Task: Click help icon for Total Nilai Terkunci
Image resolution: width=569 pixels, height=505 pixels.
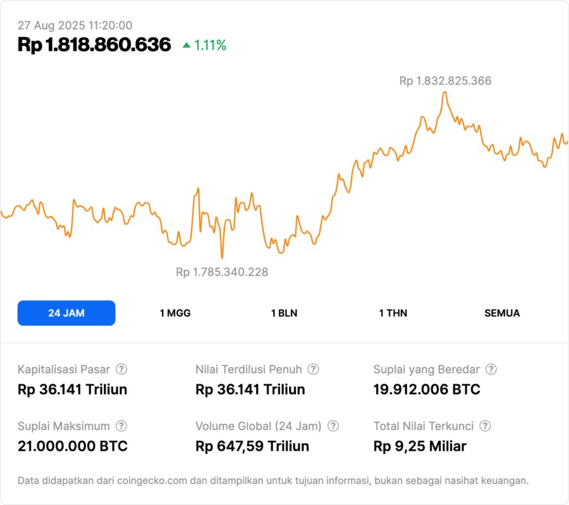Action: click(485, 426)
